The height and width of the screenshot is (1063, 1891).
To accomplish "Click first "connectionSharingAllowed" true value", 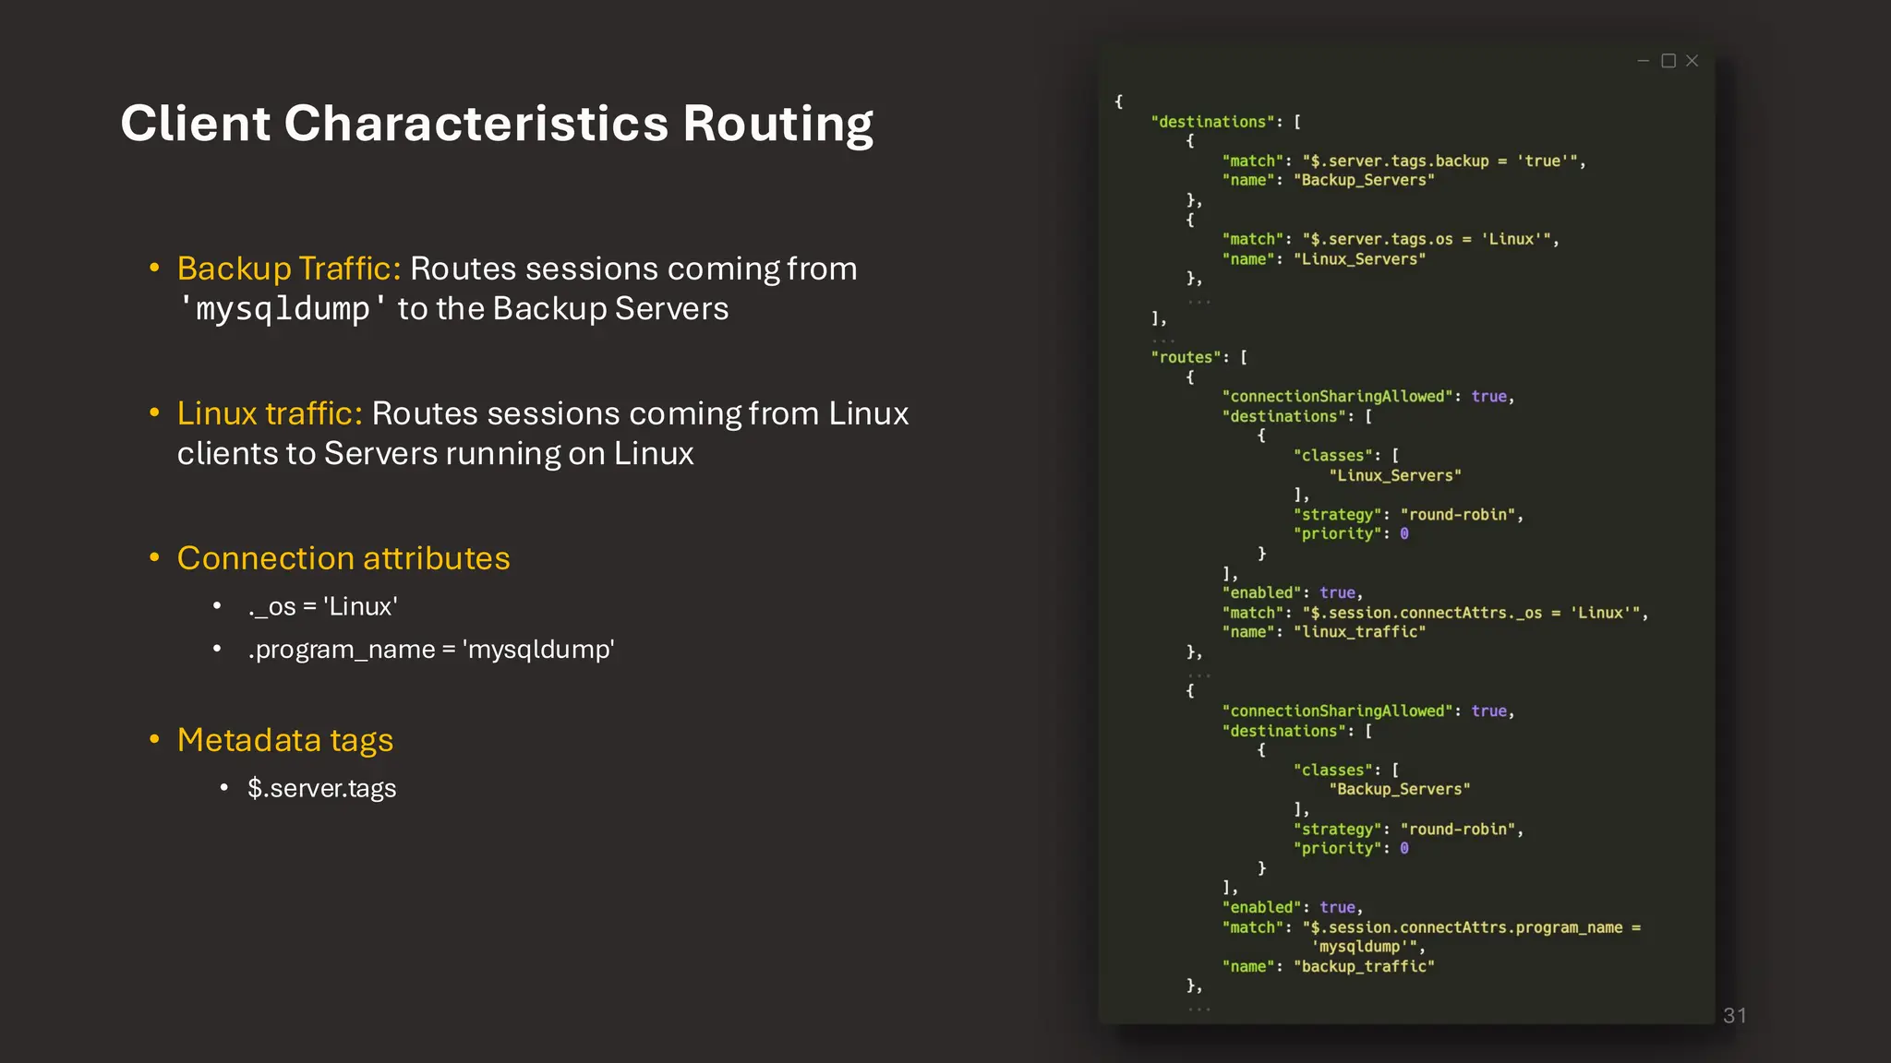I will (1488, 397).
